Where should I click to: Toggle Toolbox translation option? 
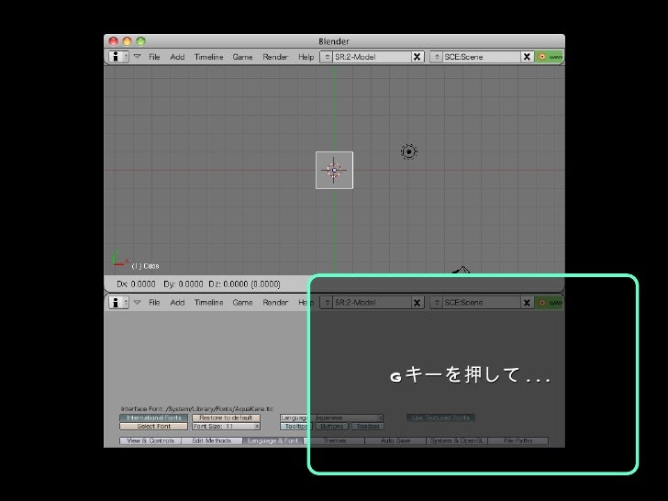pos(368,427)
